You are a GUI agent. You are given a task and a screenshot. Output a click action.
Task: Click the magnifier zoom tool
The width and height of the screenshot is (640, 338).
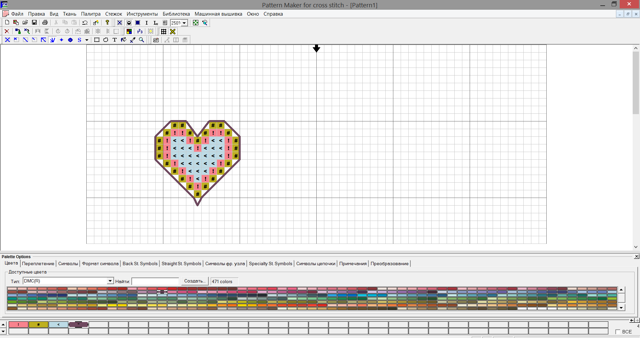[142, 40]
